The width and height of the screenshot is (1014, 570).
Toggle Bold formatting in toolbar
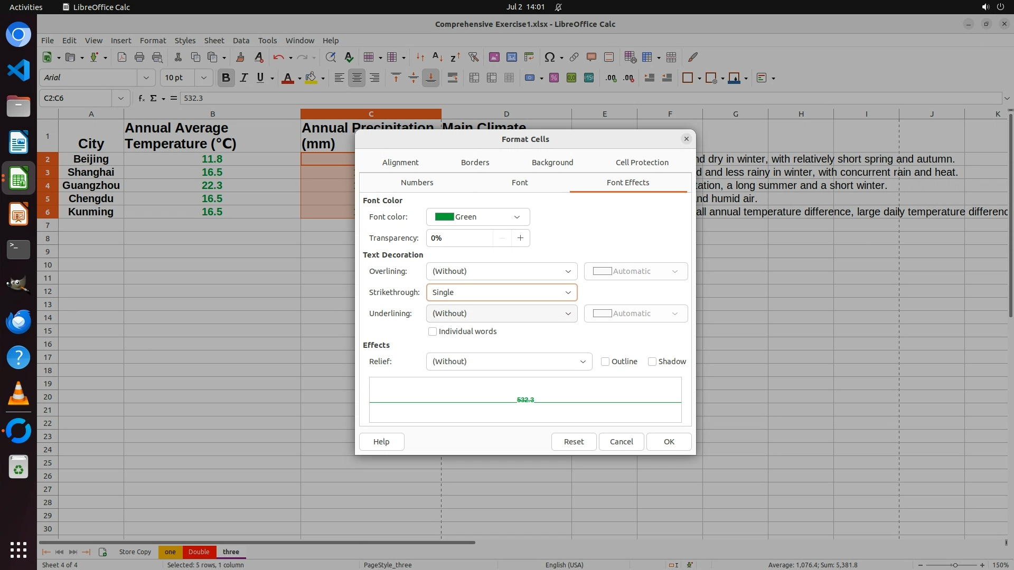[x=226, y=78]
